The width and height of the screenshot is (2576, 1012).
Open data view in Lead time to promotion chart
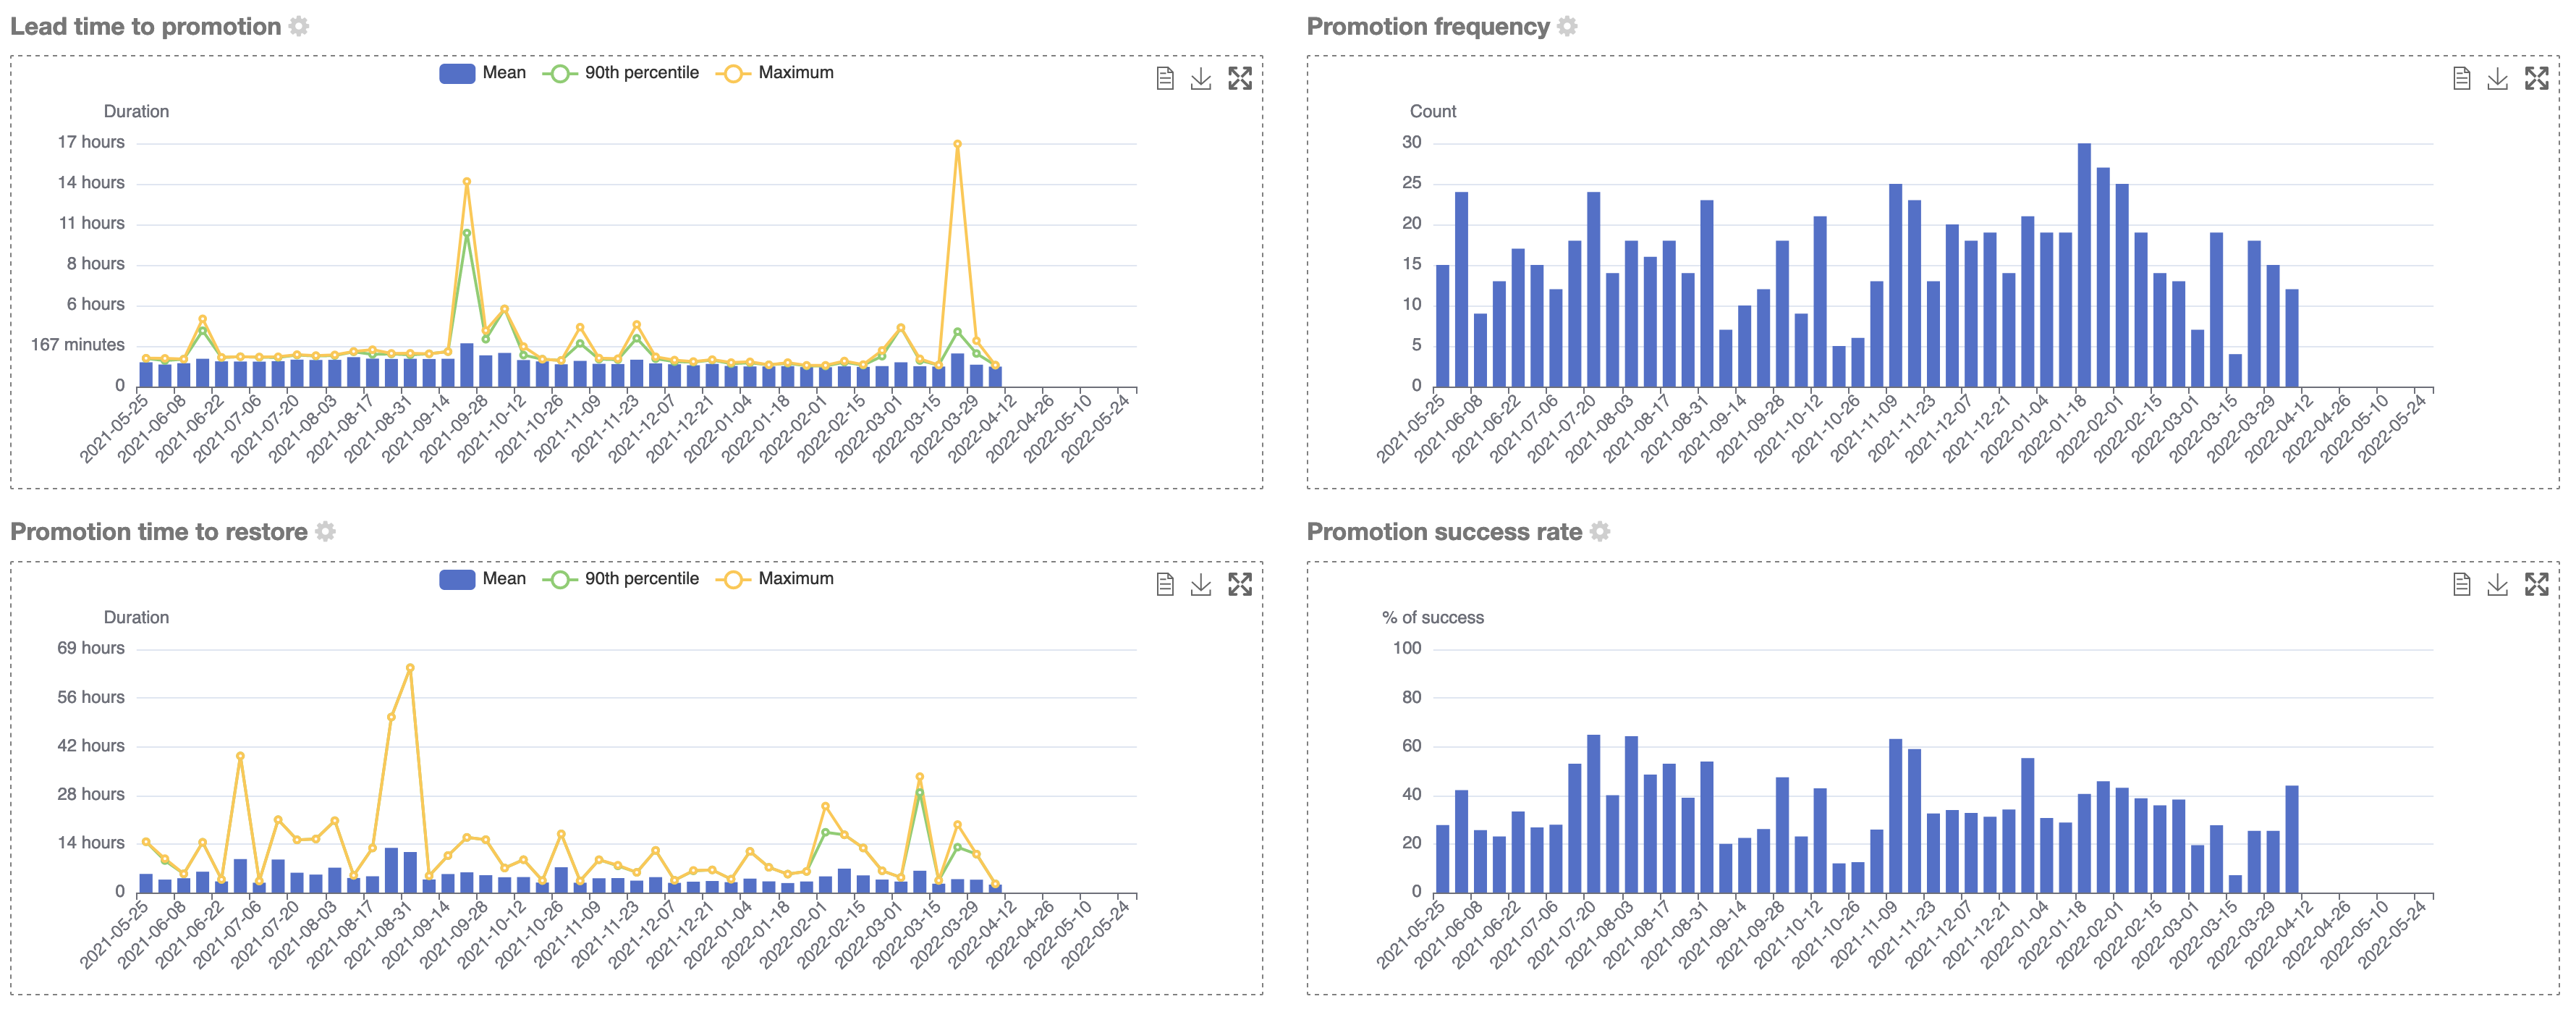click(x=1165, y=79)
